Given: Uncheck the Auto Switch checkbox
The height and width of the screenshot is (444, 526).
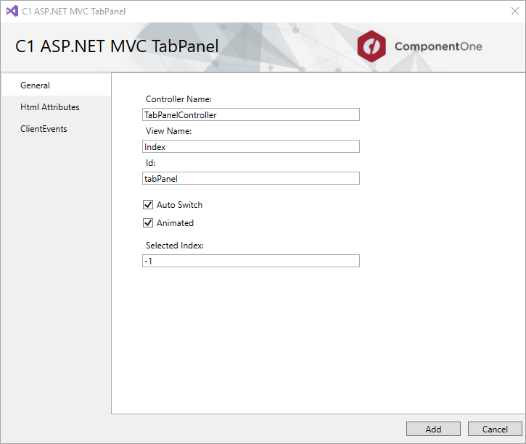Looking at the screenshot, I should point(148,204).
